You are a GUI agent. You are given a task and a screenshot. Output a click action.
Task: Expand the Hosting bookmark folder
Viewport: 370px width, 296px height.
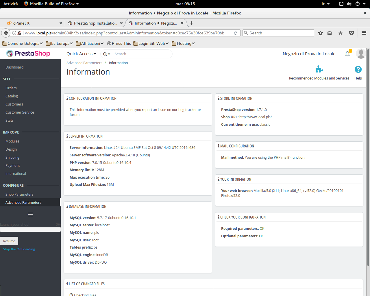click(183, 43)
